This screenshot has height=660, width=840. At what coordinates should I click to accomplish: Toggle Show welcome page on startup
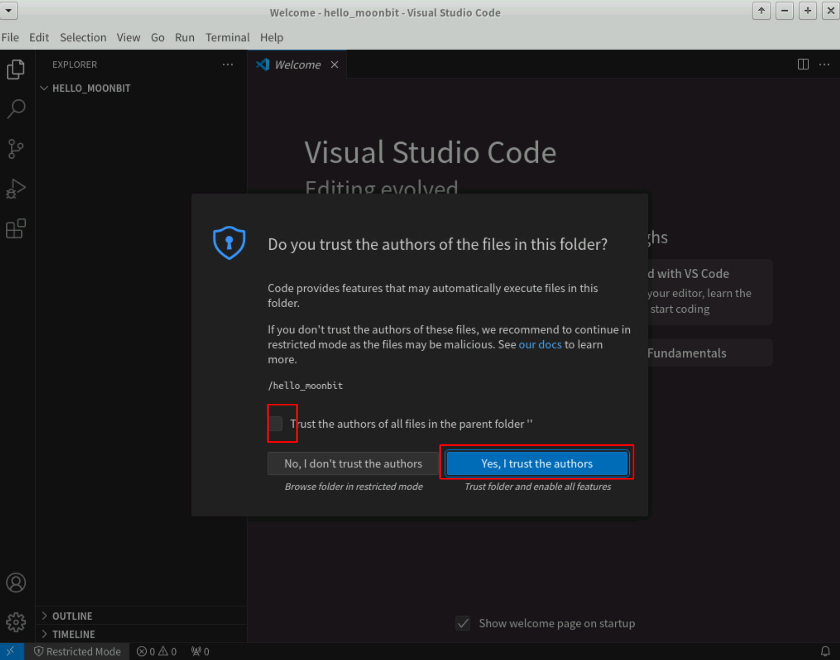pyautogui.click(x=463, y=623)
